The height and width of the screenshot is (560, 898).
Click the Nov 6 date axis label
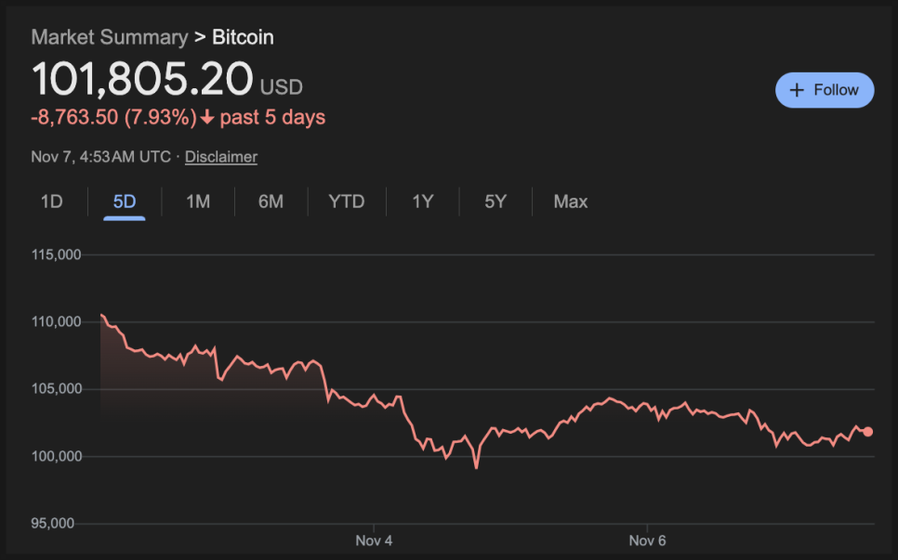pos(647,540)
